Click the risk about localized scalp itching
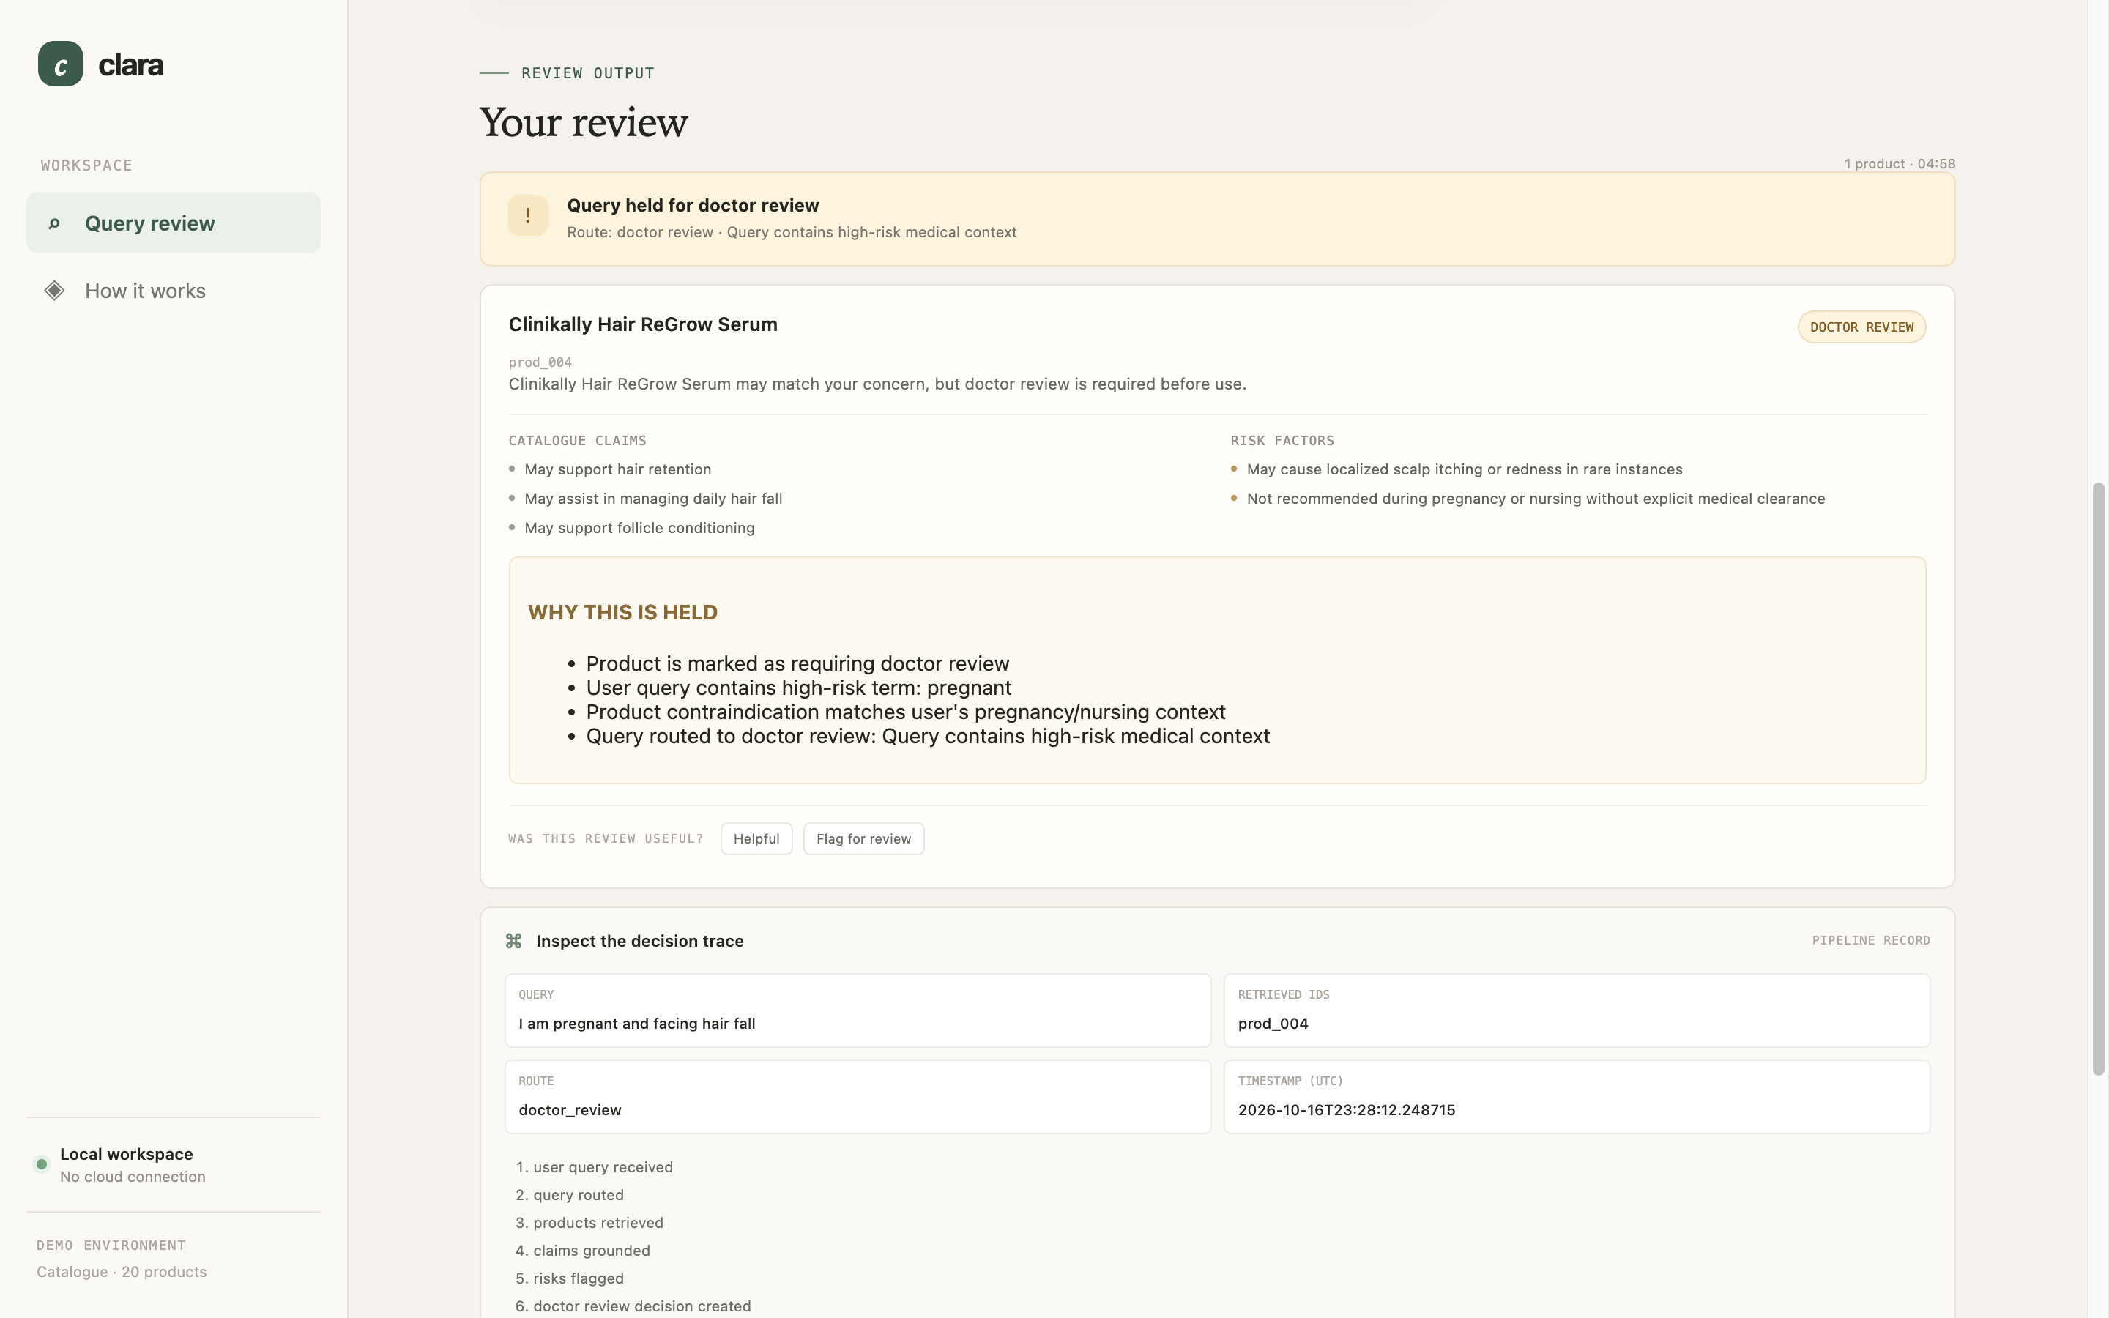This screenshot has width=2109, height=1318. coord(1464,470)
